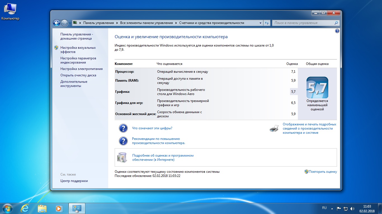Click the back navigation arrow button
The image size is (382, 214).
pos(57,23)
